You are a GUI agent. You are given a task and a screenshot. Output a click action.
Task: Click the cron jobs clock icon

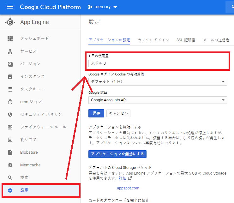click(x=10, y=102)
